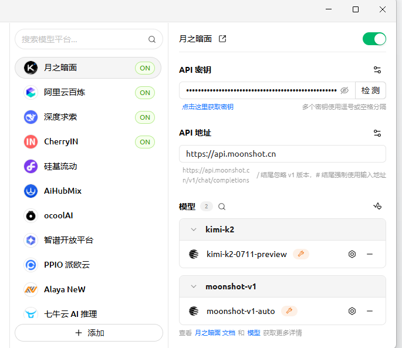Disable the 月之暗面 provider toggle switch
The width and height of the screenshot is (402, 348).
click(x=374, y=39)
